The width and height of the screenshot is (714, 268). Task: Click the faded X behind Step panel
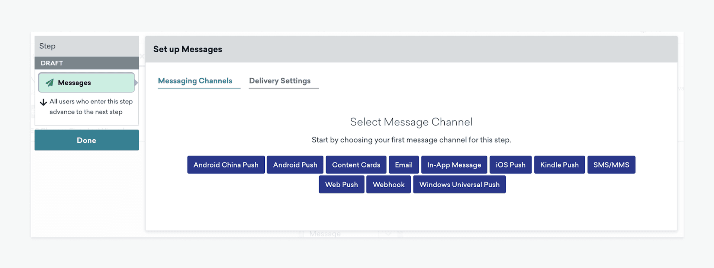tap(142, 56)
